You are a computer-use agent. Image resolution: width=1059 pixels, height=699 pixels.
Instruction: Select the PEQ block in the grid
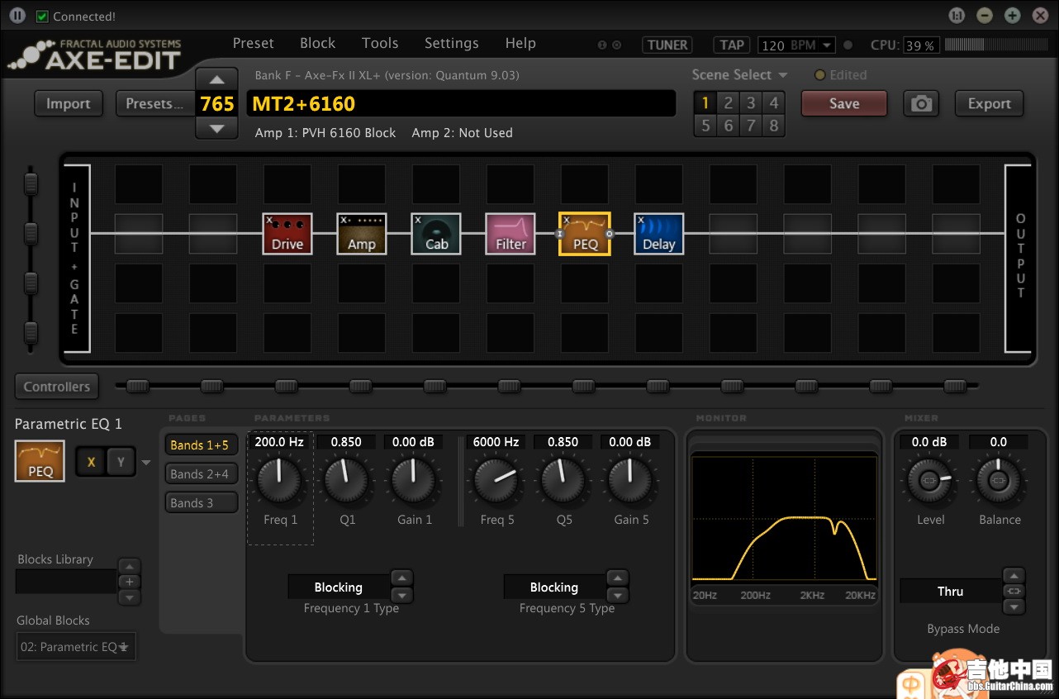585,234
